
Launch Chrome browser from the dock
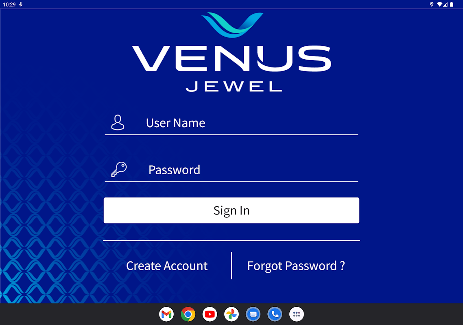click(x=188, y=314)
